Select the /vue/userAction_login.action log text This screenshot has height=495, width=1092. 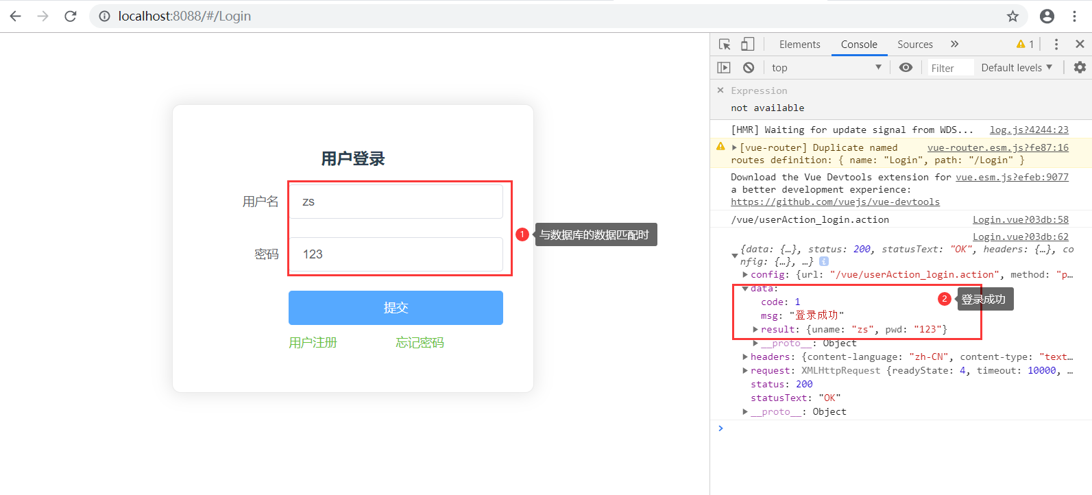click(810, 219)
